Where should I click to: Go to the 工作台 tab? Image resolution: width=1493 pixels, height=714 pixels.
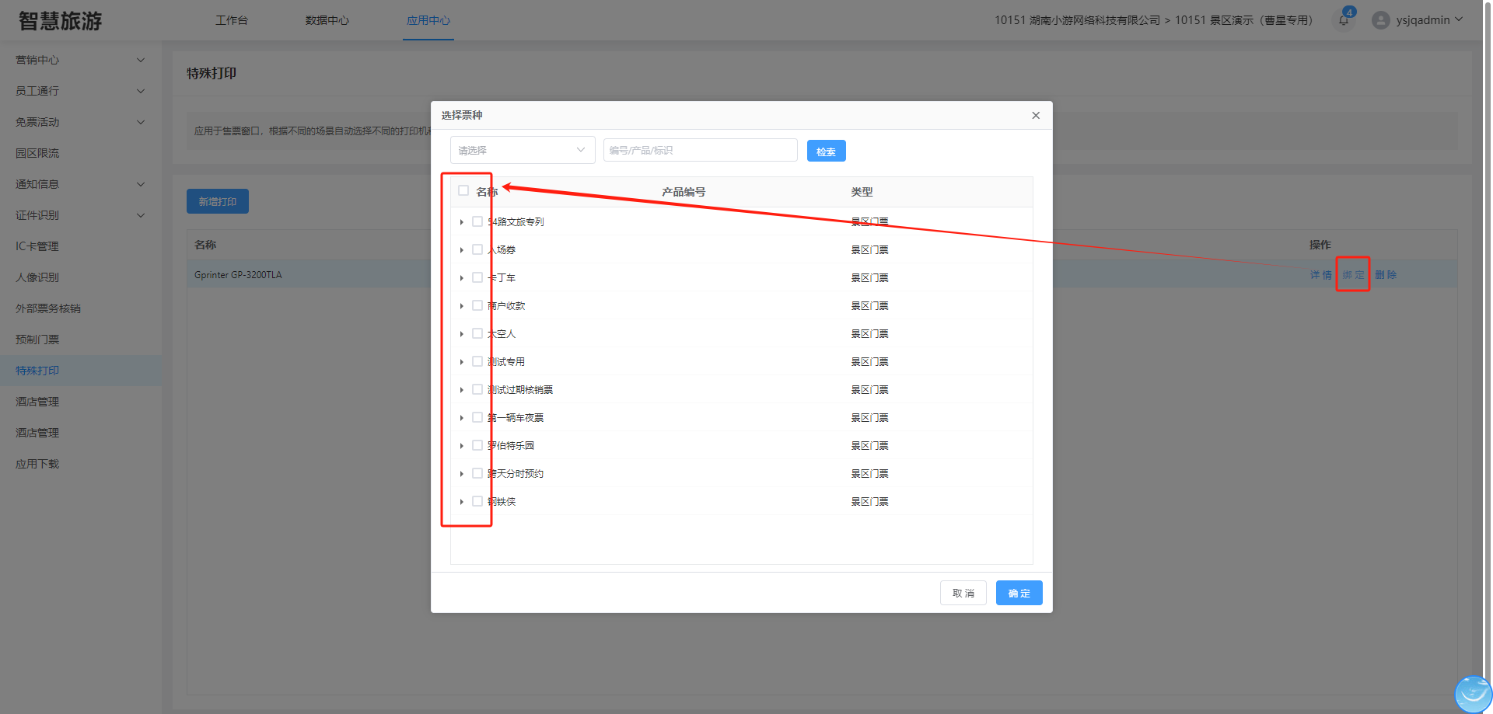232,20
